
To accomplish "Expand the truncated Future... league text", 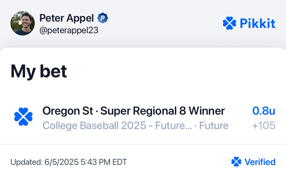I will coord(174,126).
